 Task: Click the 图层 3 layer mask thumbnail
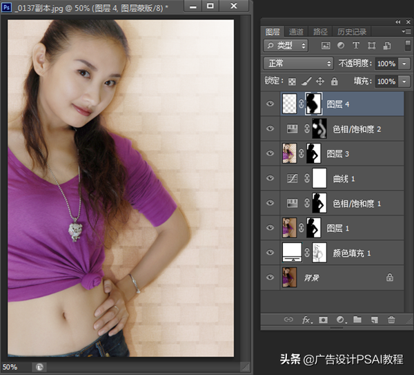coord(314,153)
